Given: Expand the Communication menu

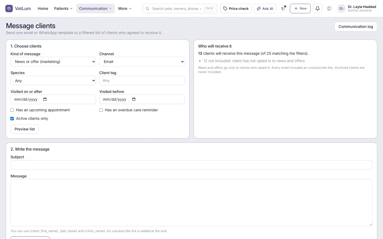Looking at the screenshot, I should [95, 8].
